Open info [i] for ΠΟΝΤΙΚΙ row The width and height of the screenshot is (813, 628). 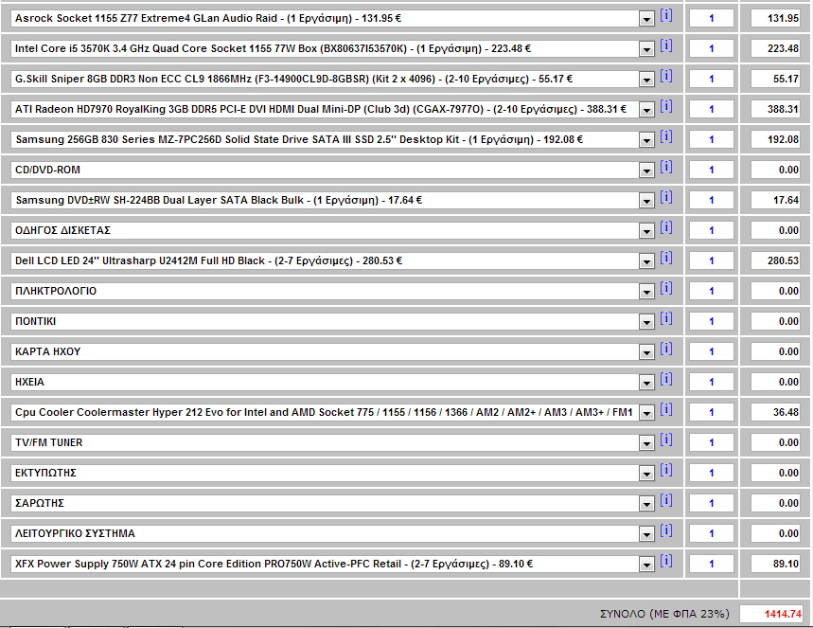666,318
